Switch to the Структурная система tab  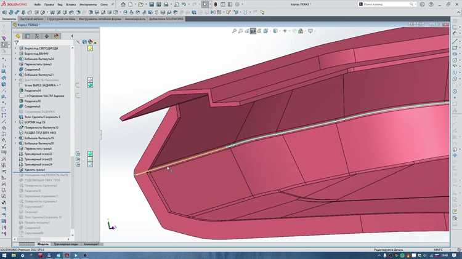click(x=61, y=19)
